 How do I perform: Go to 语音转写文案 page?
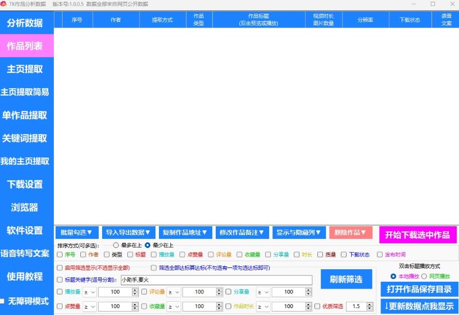tap(25, 253)
